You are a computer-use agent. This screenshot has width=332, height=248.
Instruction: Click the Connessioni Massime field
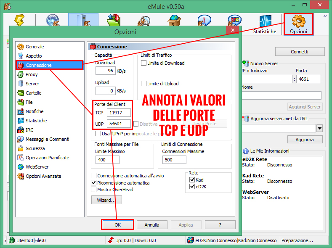(174, 160)
